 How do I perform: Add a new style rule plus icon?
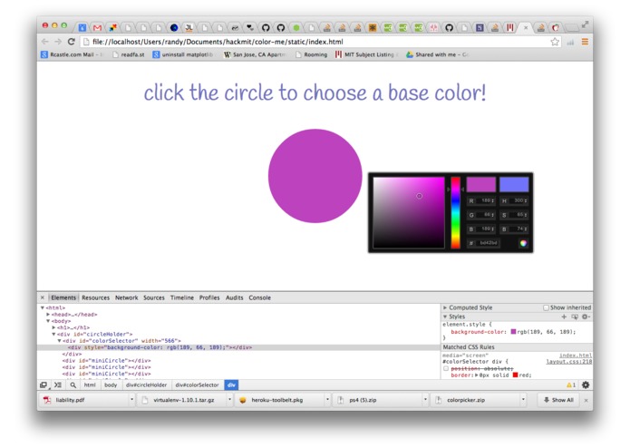[x=564, y=317]
